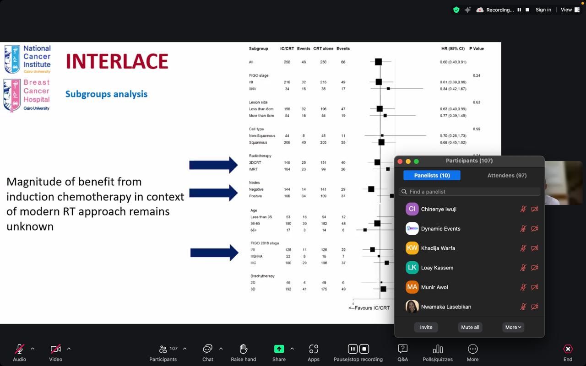This screenshot has height=366, width=586.
Task: Open the Participants icon in toolbar
Action: (163, 349)
